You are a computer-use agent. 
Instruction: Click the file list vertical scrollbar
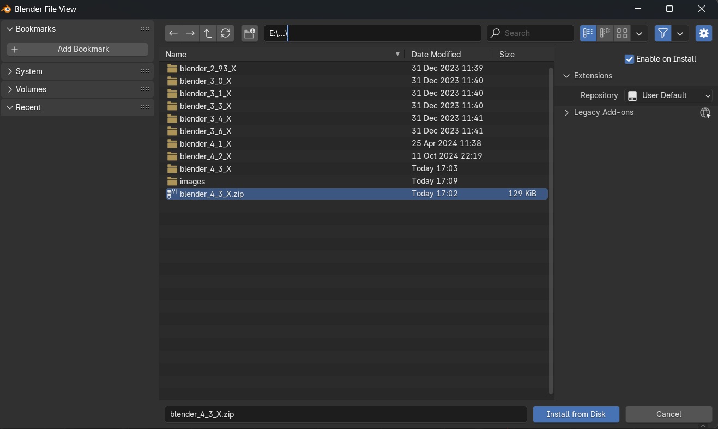point(551,230)
